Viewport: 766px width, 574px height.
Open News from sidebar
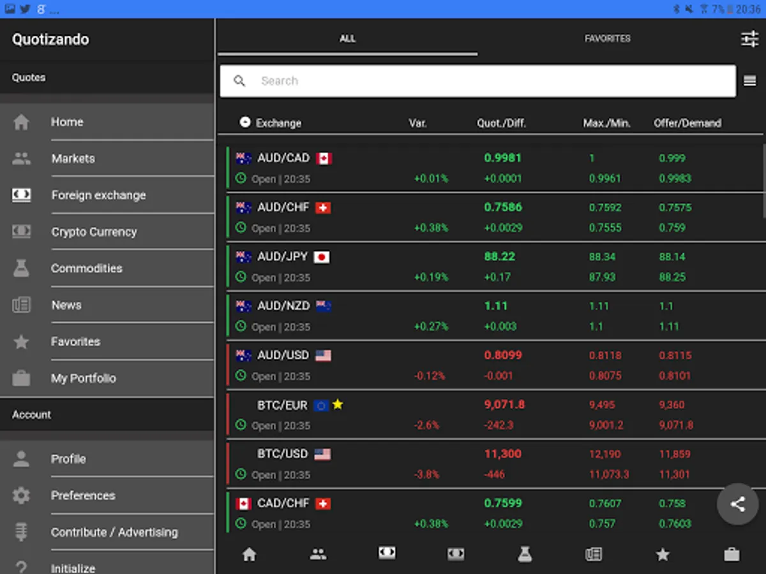click(107, 305)
